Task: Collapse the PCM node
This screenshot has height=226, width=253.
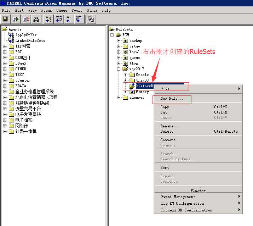Action: point(112,35)
